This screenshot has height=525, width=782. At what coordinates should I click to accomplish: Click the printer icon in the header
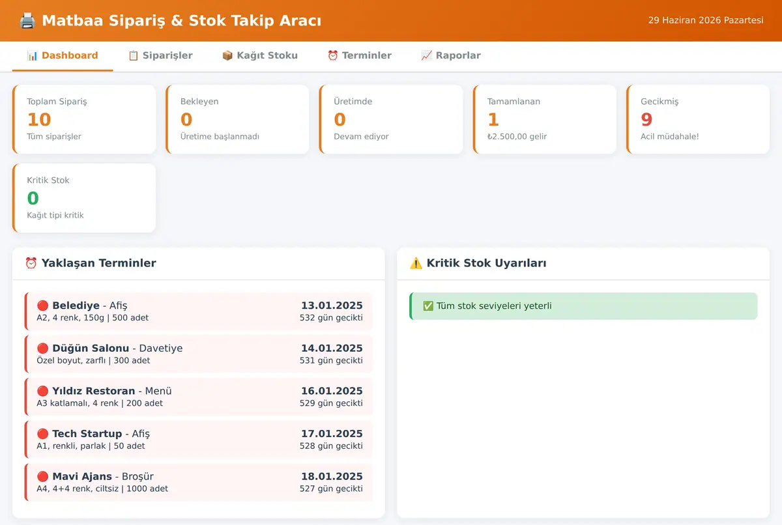(x=27, y=21)
